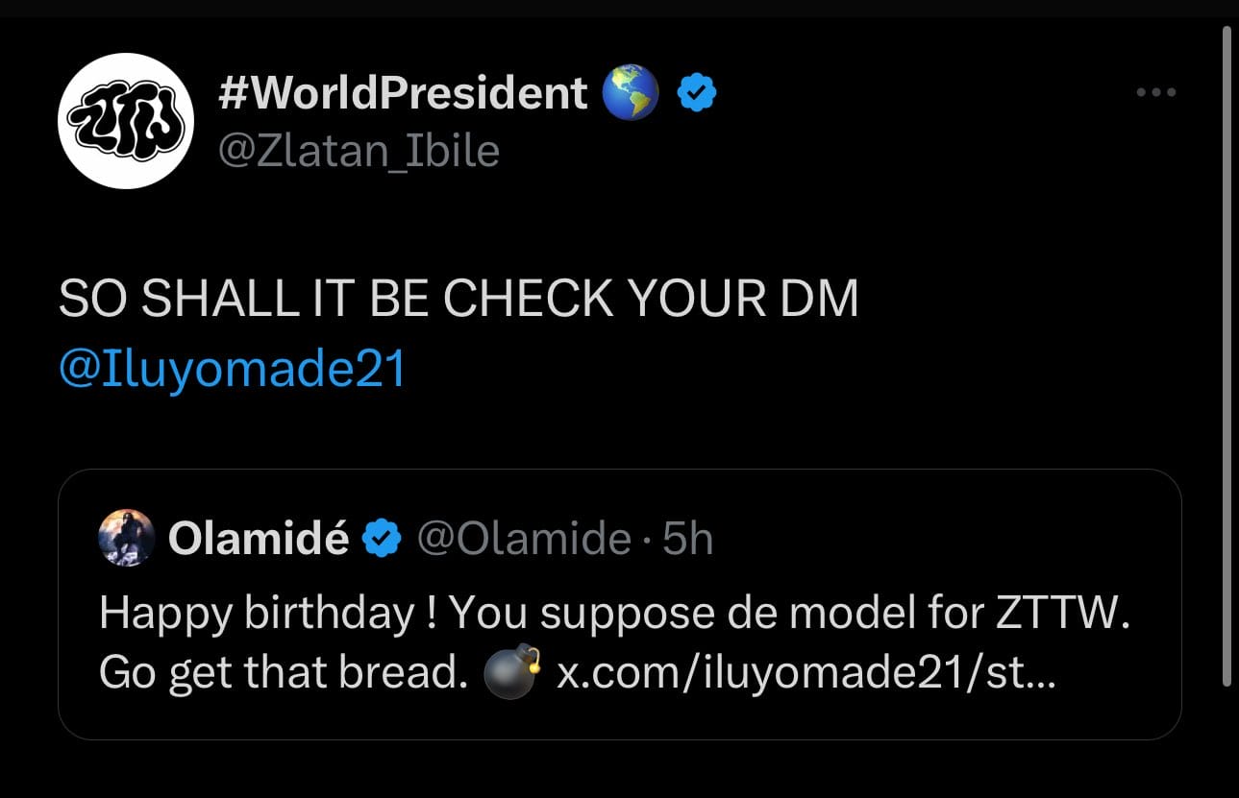1239x798 pixels.
Task: Click the blue verified badge beside #WorldPresident
Action: click(x=696, y=93)
